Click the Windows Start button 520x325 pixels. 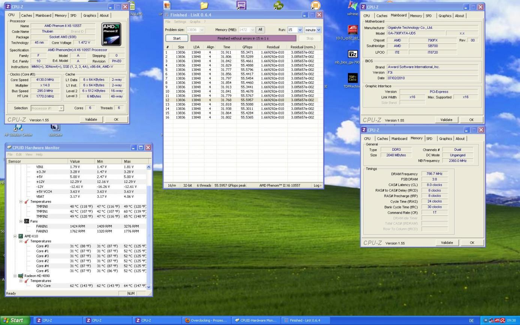[14, 320]
